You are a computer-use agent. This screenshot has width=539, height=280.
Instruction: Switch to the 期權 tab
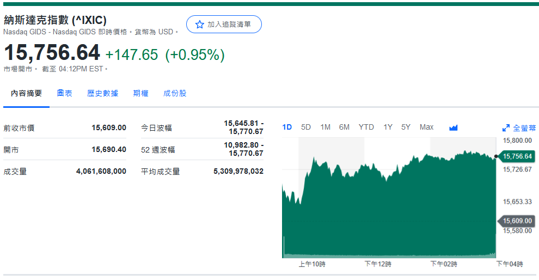tap(140, 93)
